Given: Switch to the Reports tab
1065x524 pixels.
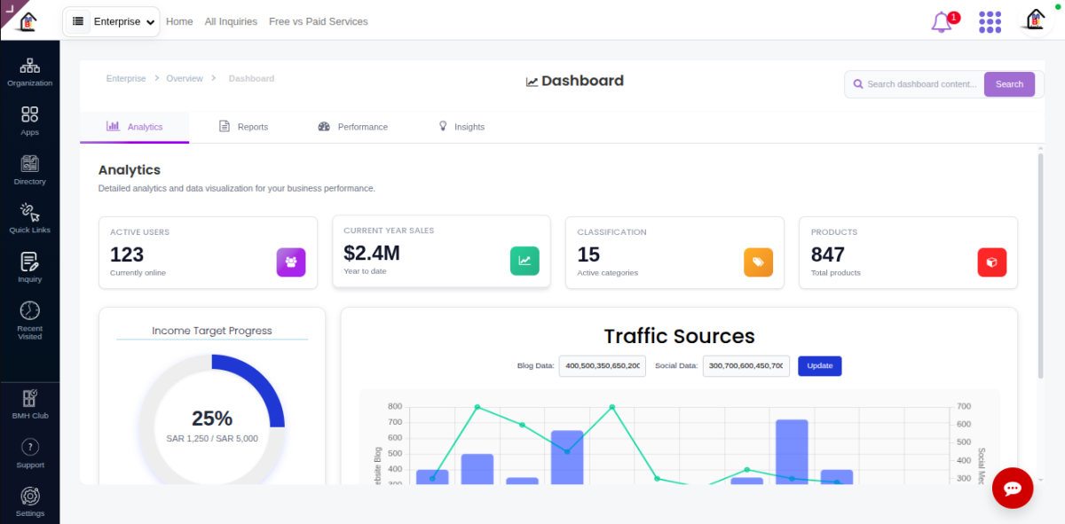Looking at the screenshot, I should pyautogui.click(x=244, y=127).
